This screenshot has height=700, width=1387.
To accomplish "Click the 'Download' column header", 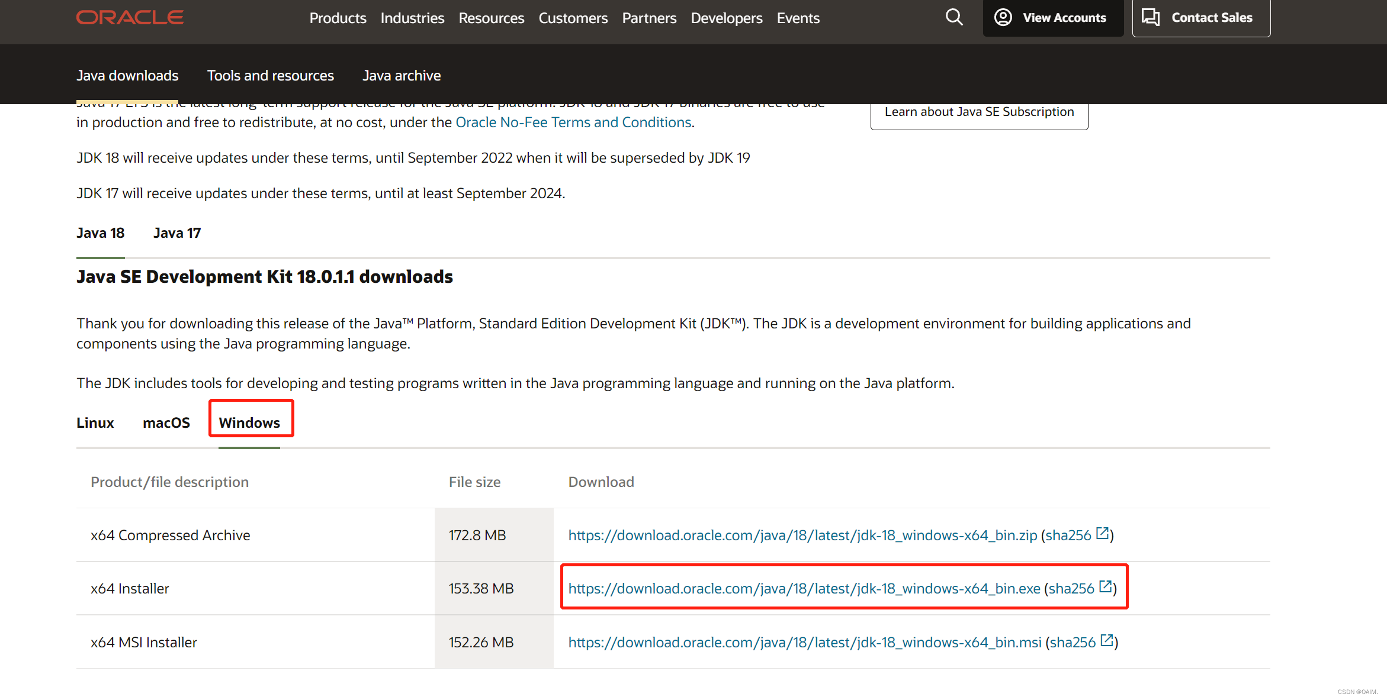I will [601, 482].
